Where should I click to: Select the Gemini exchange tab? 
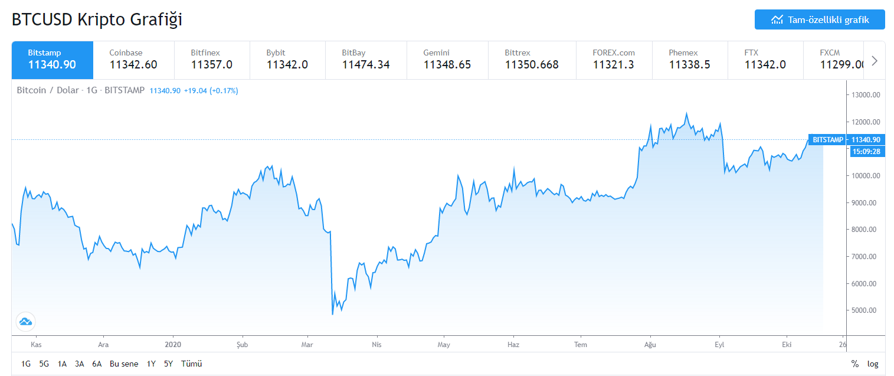pos(447,59)
